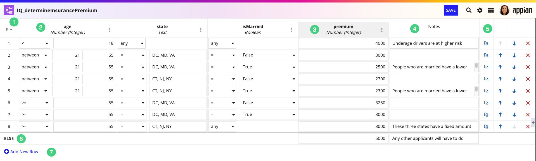This screenshot has height=161, width=536.
Task: Move row 5 up
Action: click(500, 91)
